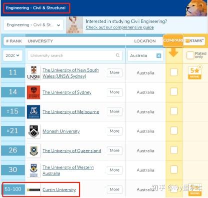The height and width of the screenshot is (198, 208).
Task: Click the rank 30 cell
Action: pyautogui.click(x=13, y=170)
